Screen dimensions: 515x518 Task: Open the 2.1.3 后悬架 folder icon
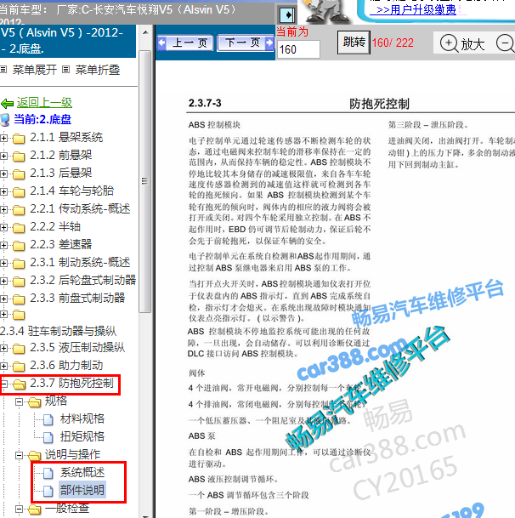[x=19, y=174]
